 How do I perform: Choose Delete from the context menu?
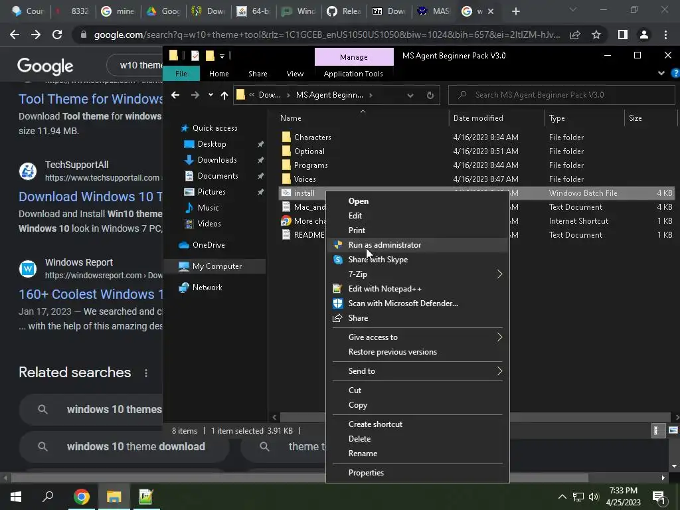pos(417,439)
